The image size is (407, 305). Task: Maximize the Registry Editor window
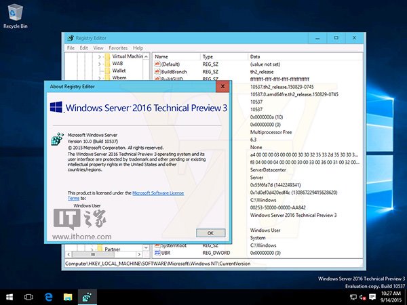pos(336,38)
